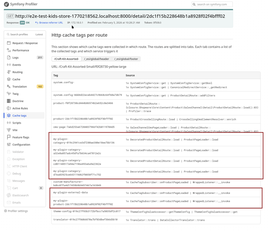Image resolution: width=269 pixels, height=231 pixels.
Task: Click the Vite logo icon
Action: pyautogui.click(x=9, y=130)
